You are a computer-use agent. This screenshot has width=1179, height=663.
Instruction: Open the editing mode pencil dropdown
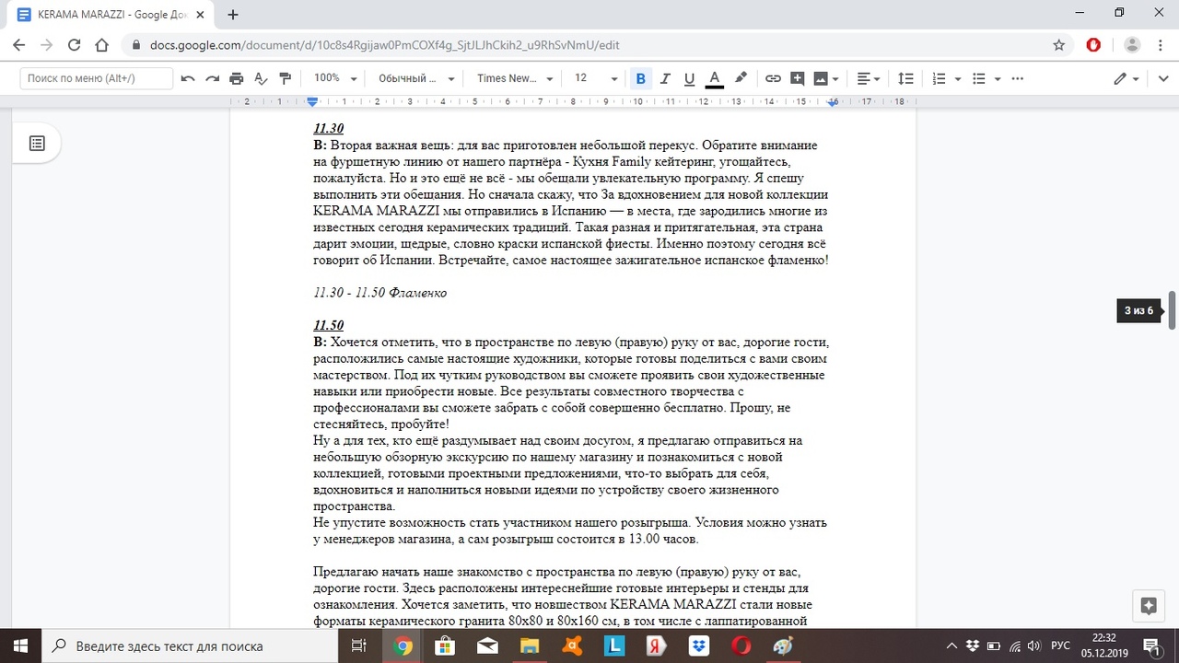pos(1126,79)
